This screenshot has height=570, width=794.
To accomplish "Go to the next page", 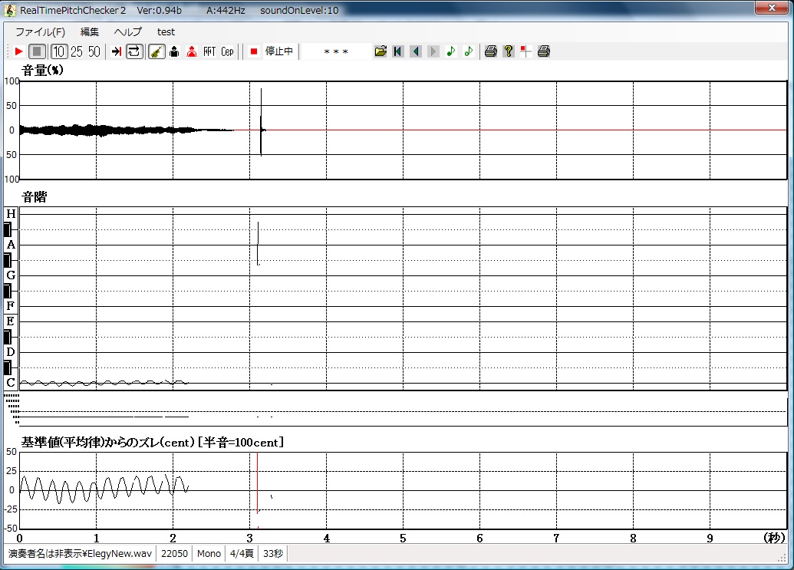I will point(433,51).
